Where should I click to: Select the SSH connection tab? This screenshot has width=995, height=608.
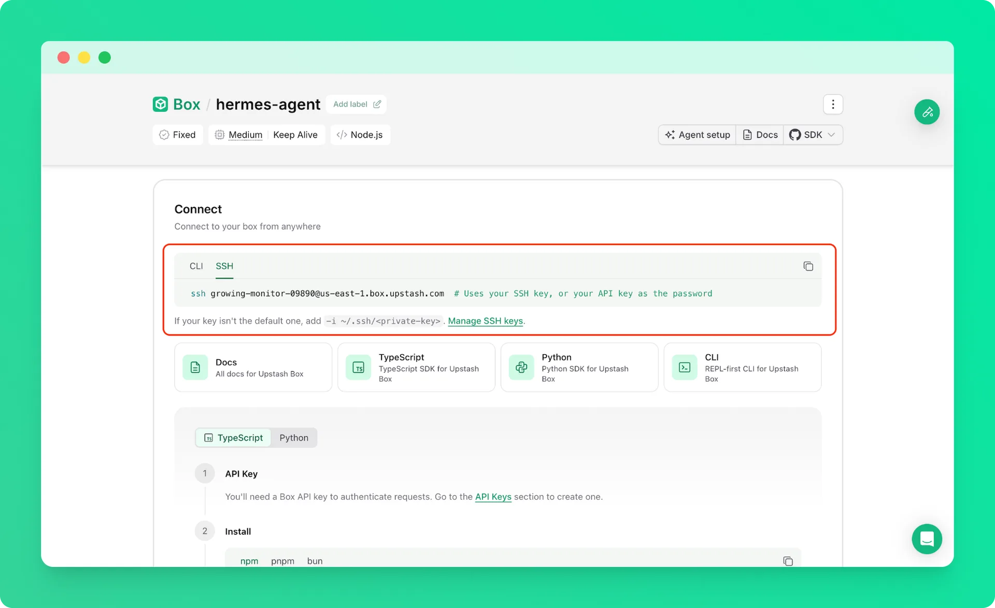tap(224, 266)
